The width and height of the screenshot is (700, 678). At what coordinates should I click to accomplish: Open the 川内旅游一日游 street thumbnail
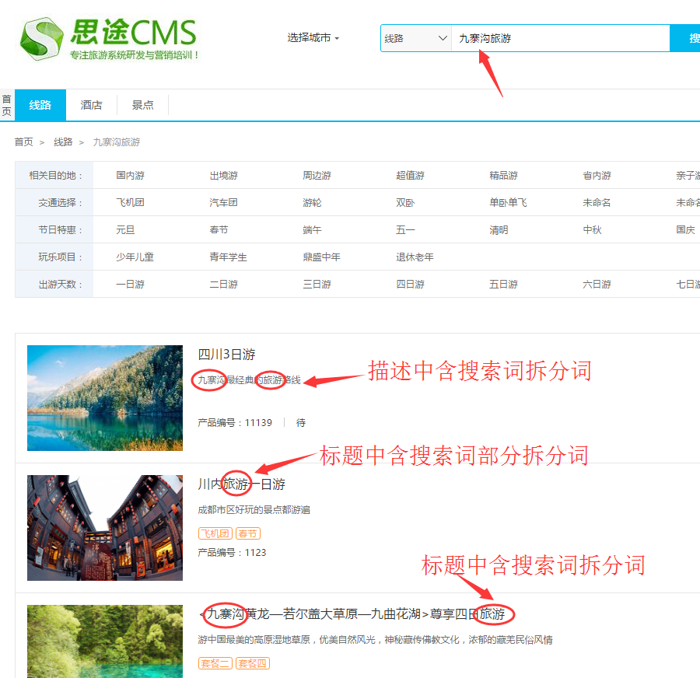point(105,528)
